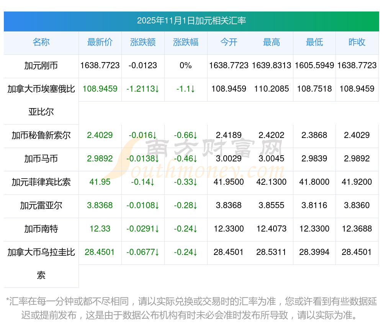
Task: Select the 1639.8313 highest price cell
Action: point(272,66)
